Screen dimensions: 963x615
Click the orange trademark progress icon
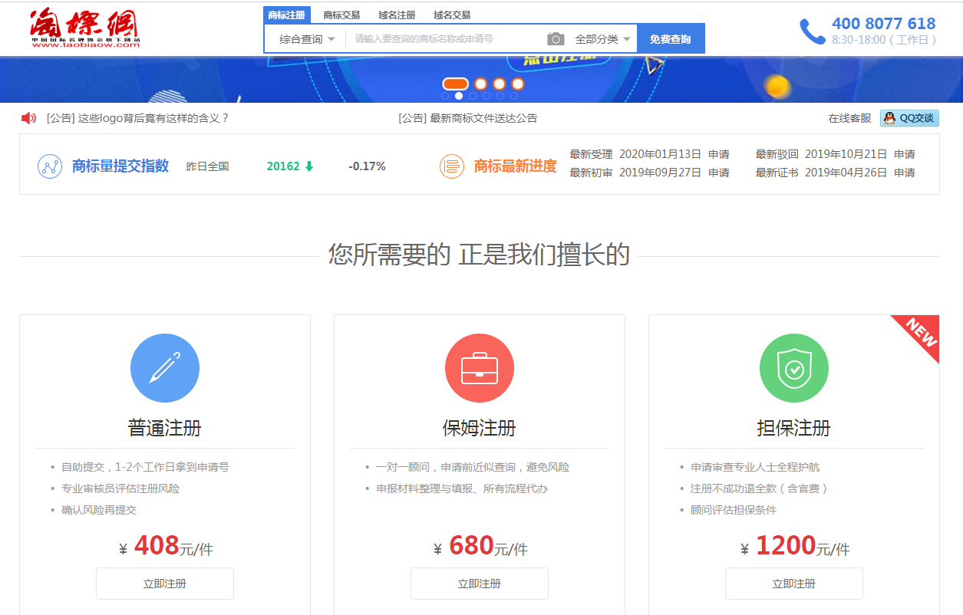click(x=452, y=166)
